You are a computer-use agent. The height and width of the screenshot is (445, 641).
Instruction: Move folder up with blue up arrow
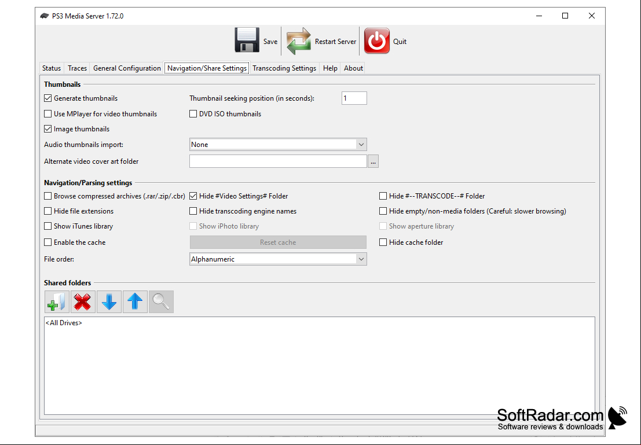(135, 301)
